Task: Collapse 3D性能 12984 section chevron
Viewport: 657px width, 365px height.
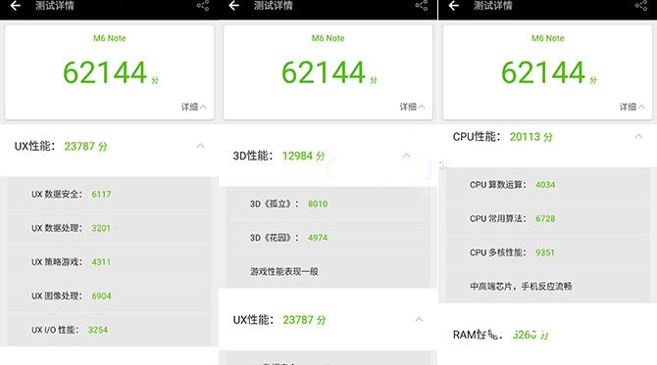Action: (x=406, y=156)
